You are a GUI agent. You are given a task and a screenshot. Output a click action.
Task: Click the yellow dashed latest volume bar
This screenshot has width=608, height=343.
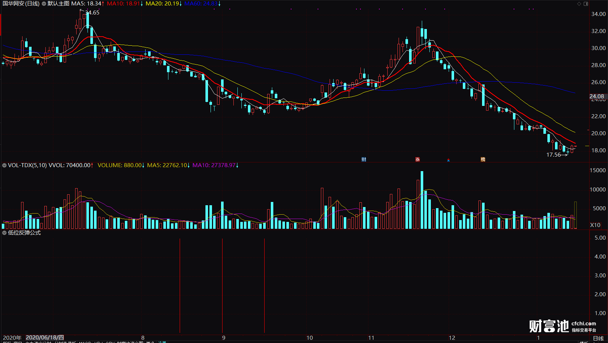(575, 215)
